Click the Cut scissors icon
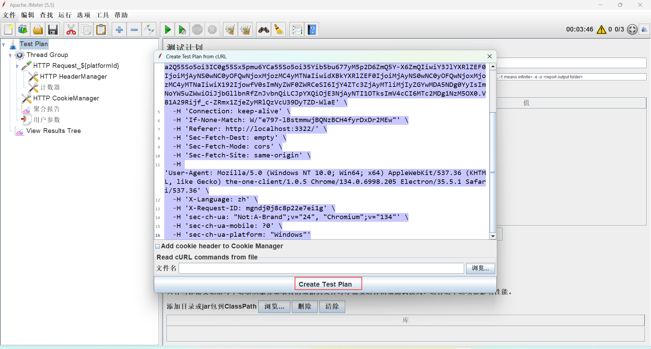 click(x=71, y=30)
